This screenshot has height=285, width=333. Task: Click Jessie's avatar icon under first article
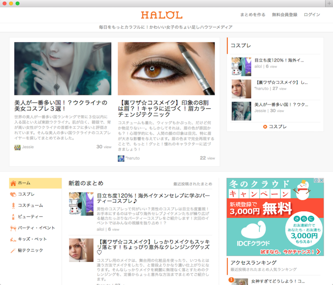click(x=17, y=147)
